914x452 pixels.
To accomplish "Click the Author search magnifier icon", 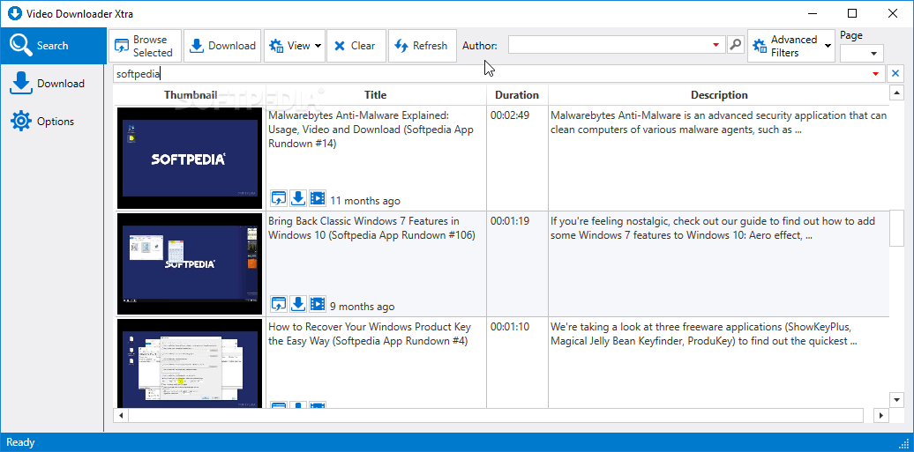I will click(x=736, y=45).
